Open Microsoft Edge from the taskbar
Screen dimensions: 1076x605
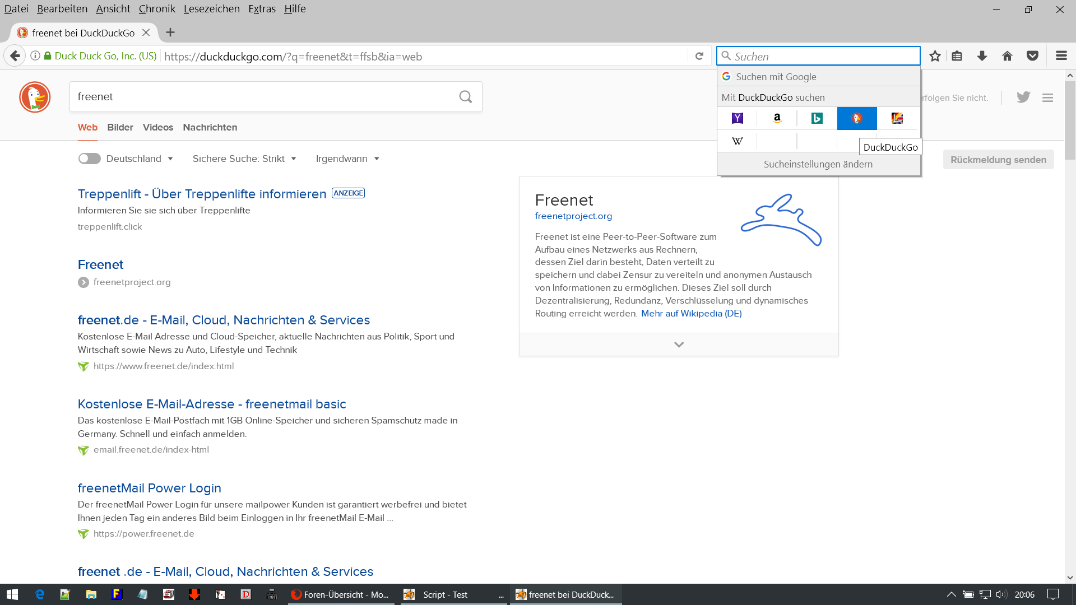(40, 594)
